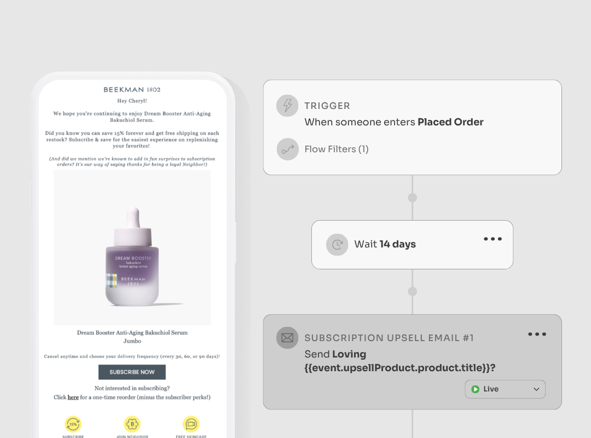Click the lightning bolt trigger icon
The width and height of the screenshot is (591, 438).
pos(287,106)
